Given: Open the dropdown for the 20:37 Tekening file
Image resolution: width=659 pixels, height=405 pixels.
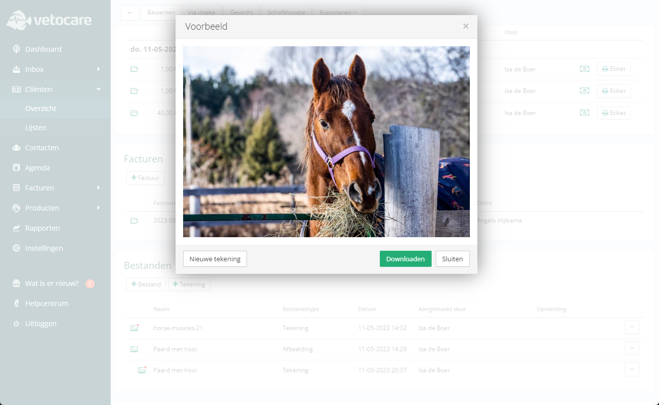Looking at the screenshot, I should [632, 369].
